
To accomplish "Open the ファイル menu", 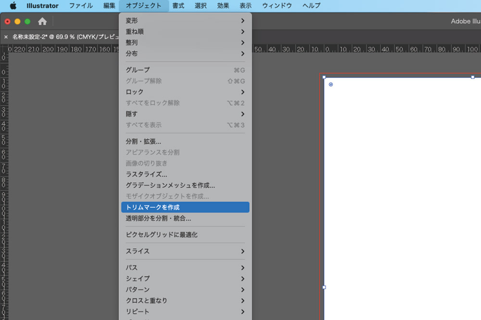I will point(81,6).
